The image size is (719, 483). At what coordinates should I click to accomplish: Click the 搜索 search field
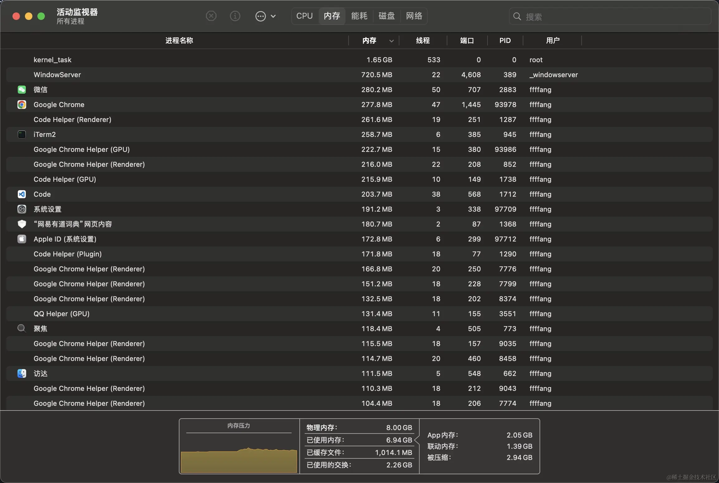(610, 16)
